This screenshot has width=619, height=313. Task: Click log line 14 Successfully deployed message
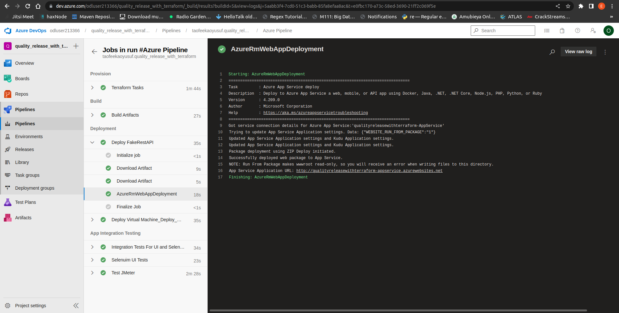click(285, 158)
